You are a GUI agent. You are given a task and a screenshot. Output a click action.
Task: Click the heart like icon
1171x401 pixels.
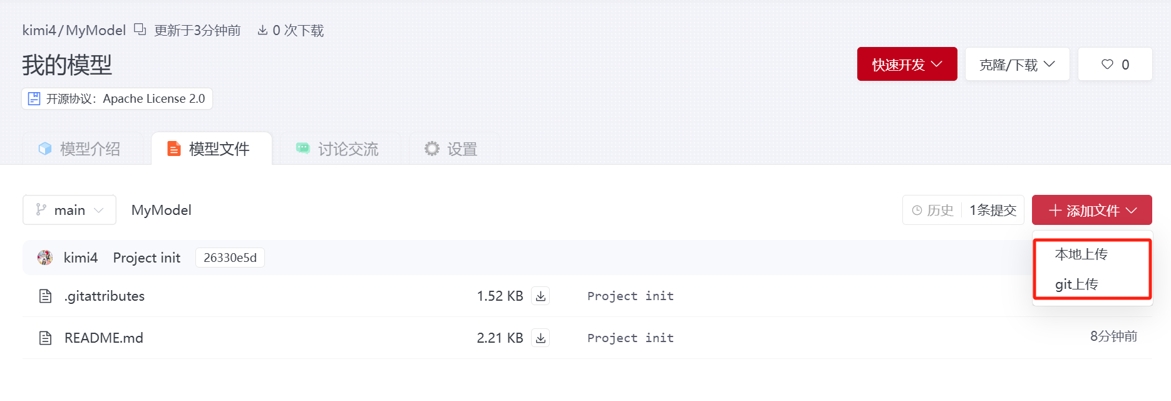pyautogui.click(x=1107, y=65)
